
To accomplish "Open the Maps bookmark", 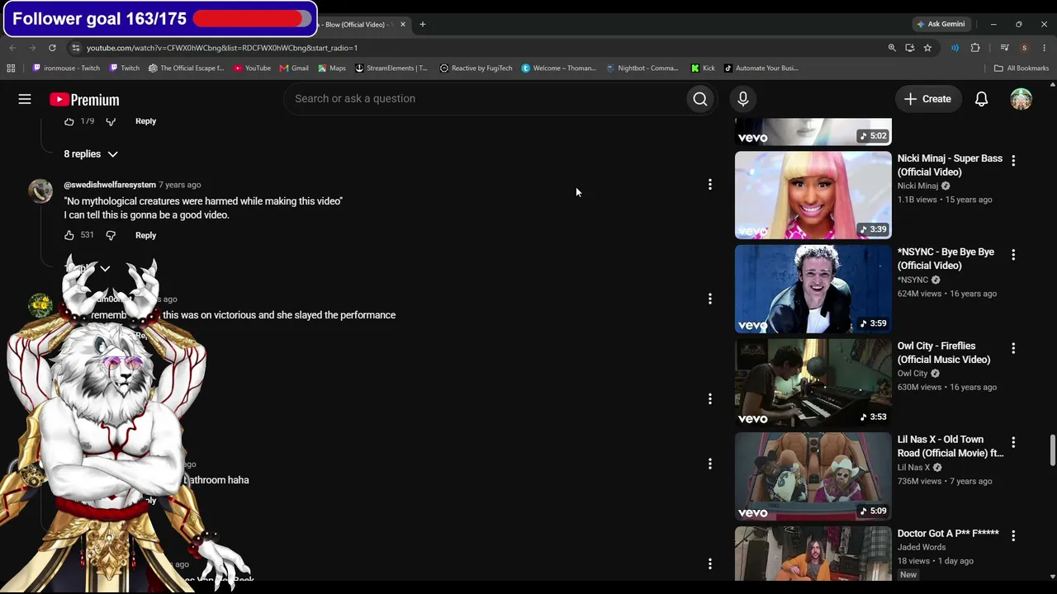I will [332, 68].
